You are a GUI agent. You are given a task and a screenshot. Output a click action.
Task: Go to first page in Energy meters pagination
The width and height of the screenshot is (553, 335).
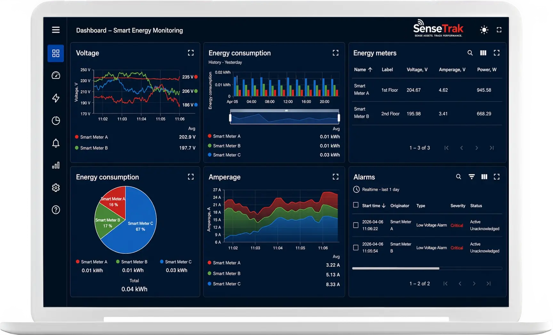(x=446, y=148)
